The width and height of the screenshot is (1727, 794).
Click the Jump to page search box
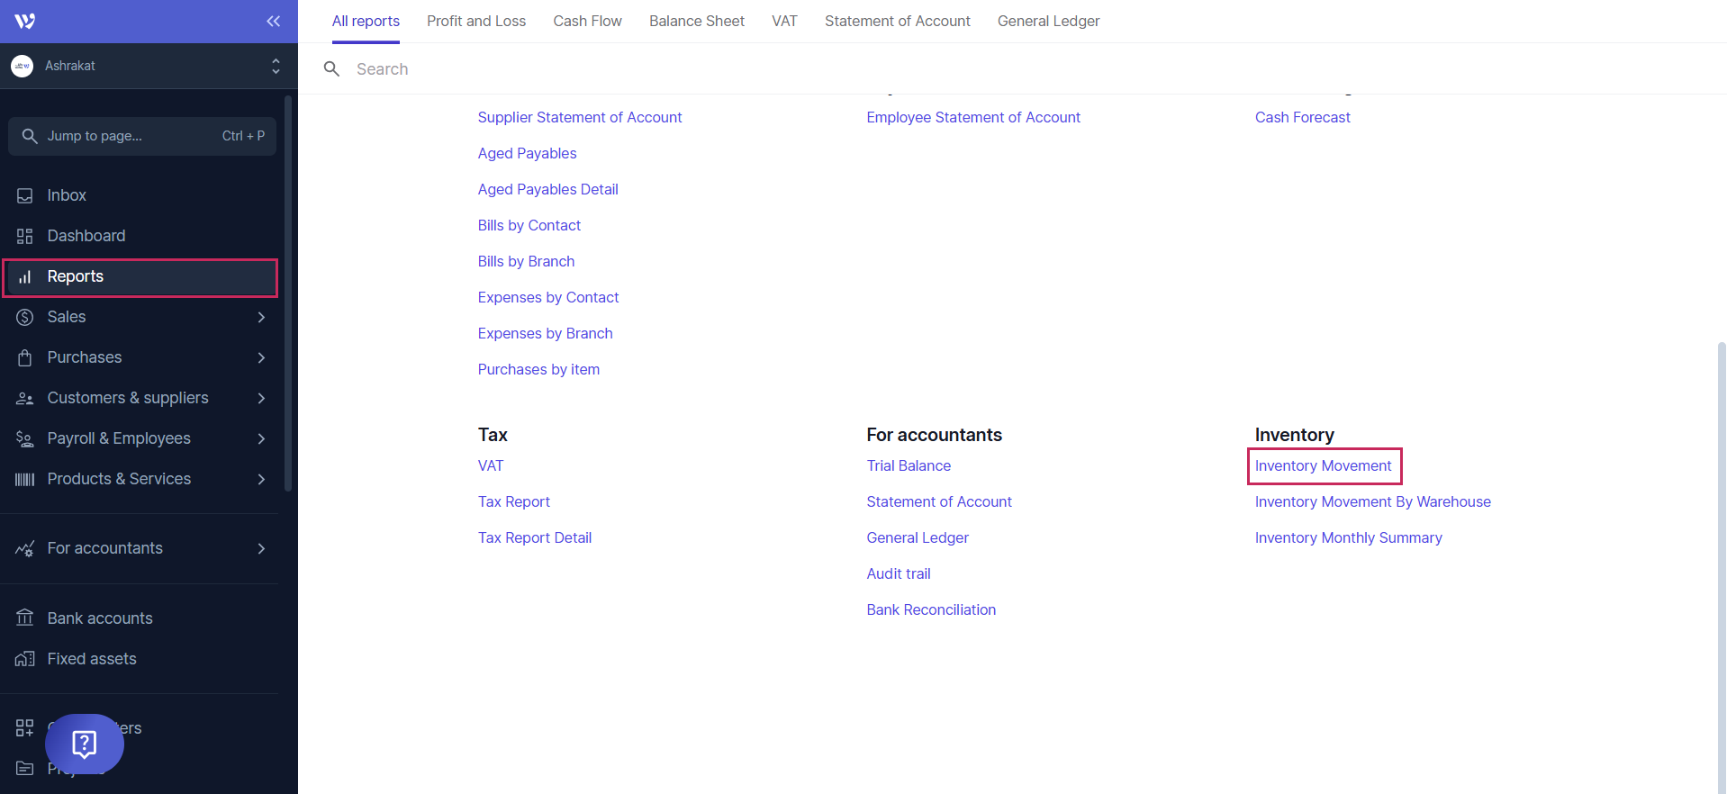point(142,136)
